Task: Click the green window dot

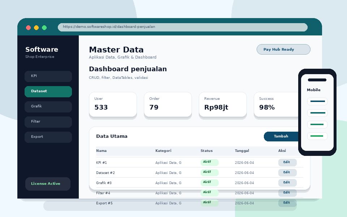Action: point(44,28)
